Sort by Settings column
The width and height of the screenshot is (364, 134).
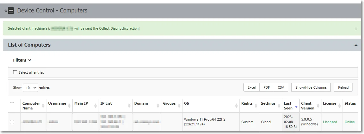click(271, 106)
